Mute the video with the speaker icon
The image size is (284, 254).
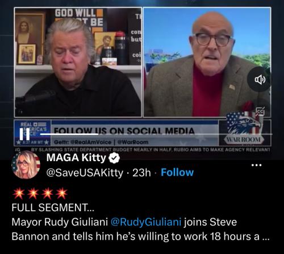point(260,79)
